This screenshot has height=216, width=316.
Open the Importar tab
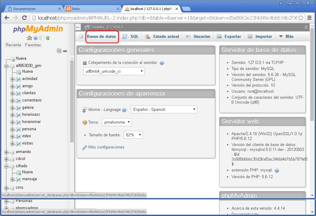coord(263,36)
